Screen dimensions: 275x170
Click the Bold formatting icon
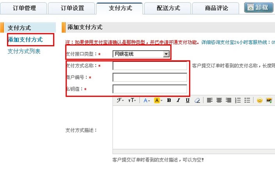click(169, 100)
